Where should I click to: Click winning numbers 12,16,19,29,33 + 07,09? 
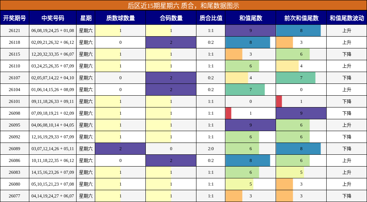tap(53, 137)
